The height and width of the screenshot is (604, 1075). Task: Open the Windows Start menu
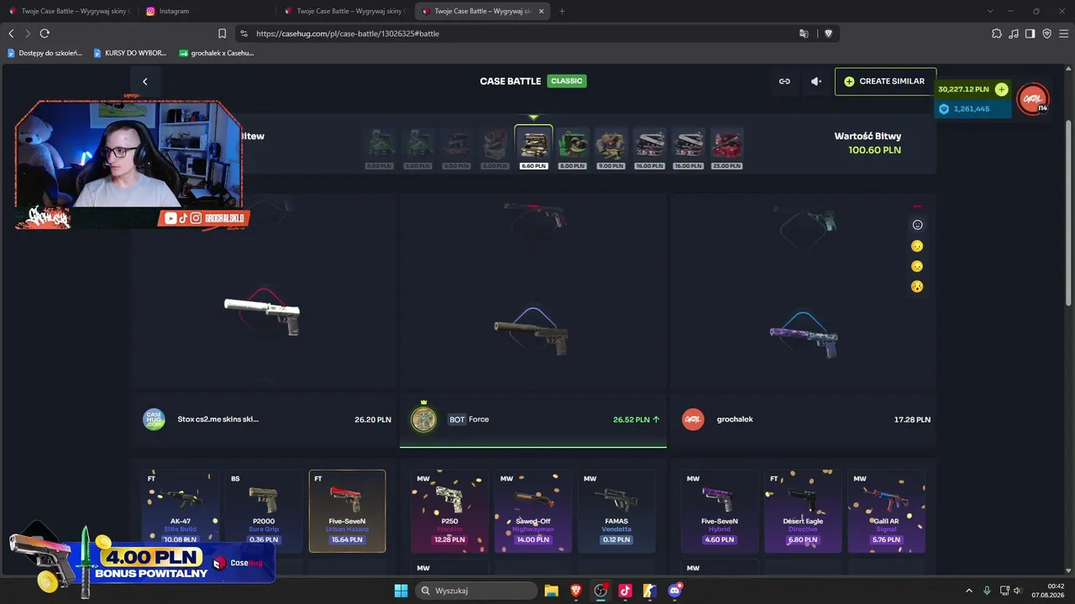point(401,591)
